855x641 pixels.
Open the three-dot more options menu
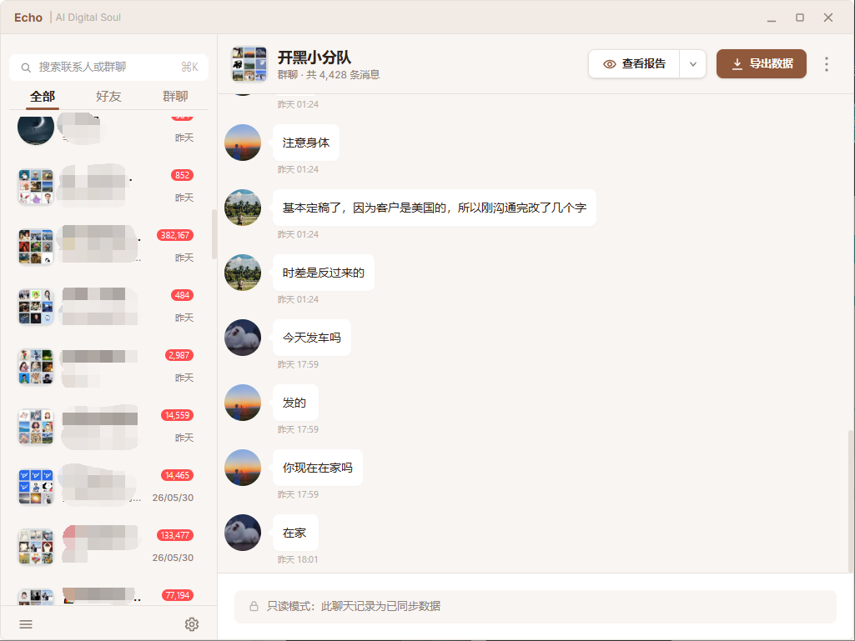coord(827,64)
